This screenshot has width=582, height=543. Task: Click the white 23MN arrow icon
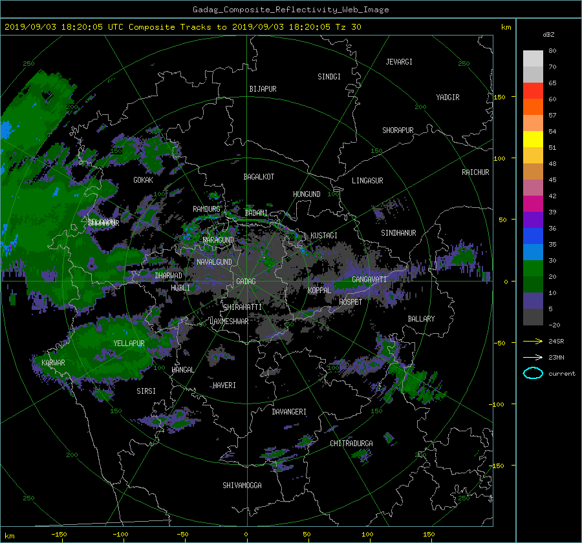533,357
